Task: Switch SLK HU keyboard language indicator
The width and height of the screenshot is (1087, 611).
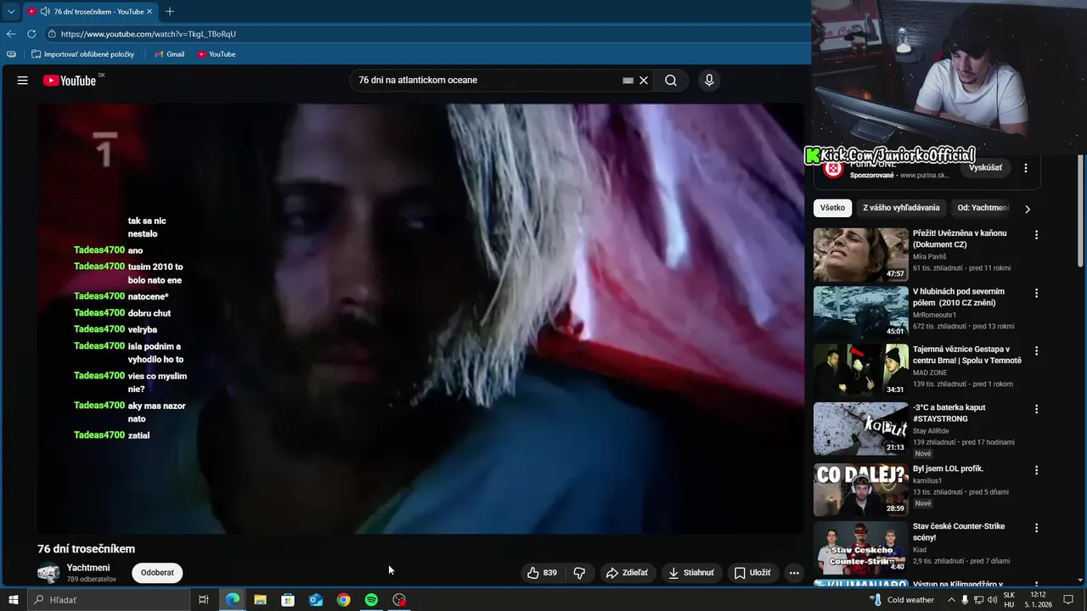Action: coord(1009,600)
